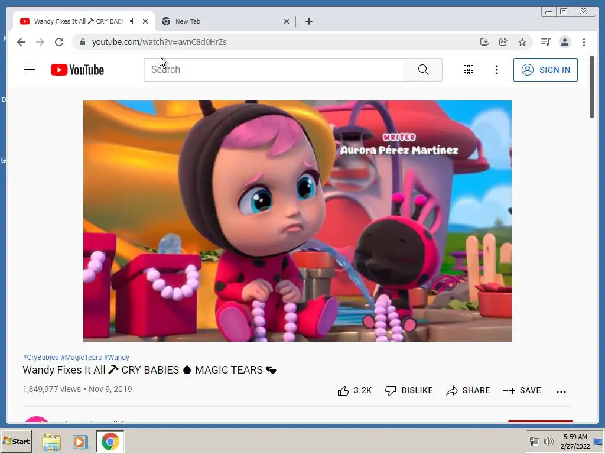Open the #MagicTears hashtag link

point(81,358)
